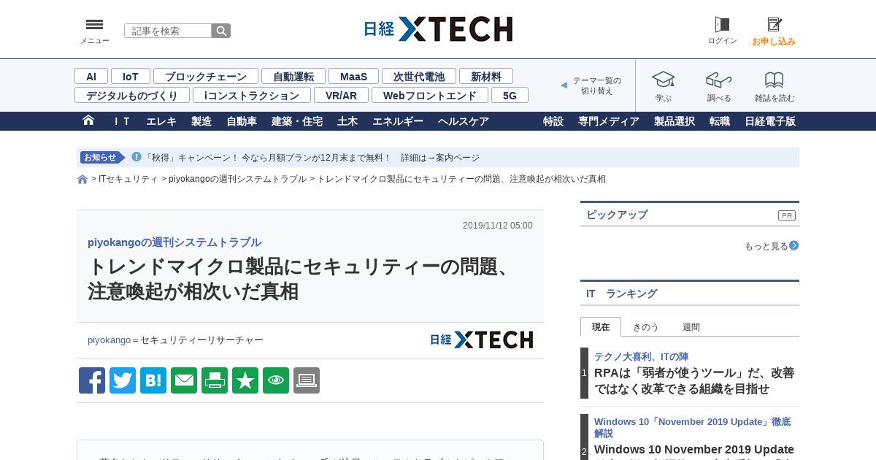Click the お知らせ info exclamation icon
Screen dimensions: 876x460
(x=136, y=157)
